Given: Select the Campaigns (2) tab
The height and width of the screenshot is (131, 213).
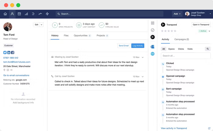Looking at the screenshot, I should tap(182, 40).
